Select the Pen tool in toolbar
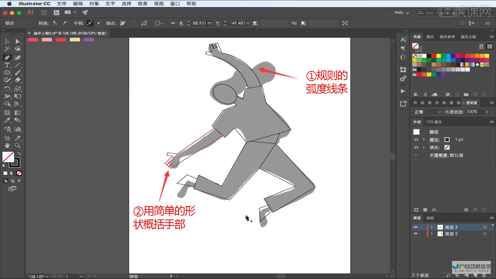The height and width of the screenshot is (279, 496). tap(7, 57)
